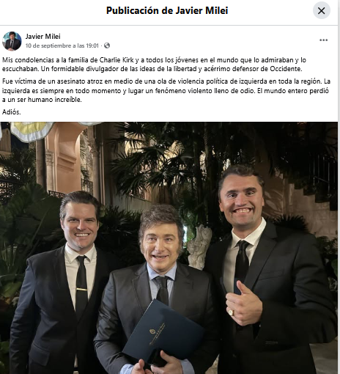Screen dimensions: 340x374
Task: Close the Publicación de Javier Milei dialog
Action: [322, 10]
